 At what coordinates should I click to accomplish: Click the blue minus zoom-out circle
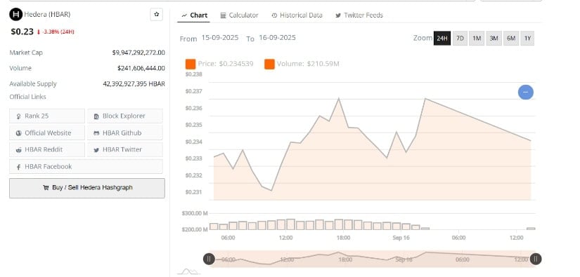[526, 92]
